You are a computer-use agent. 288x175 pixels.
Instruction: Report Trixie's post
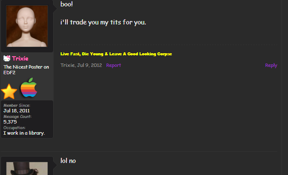114,65
